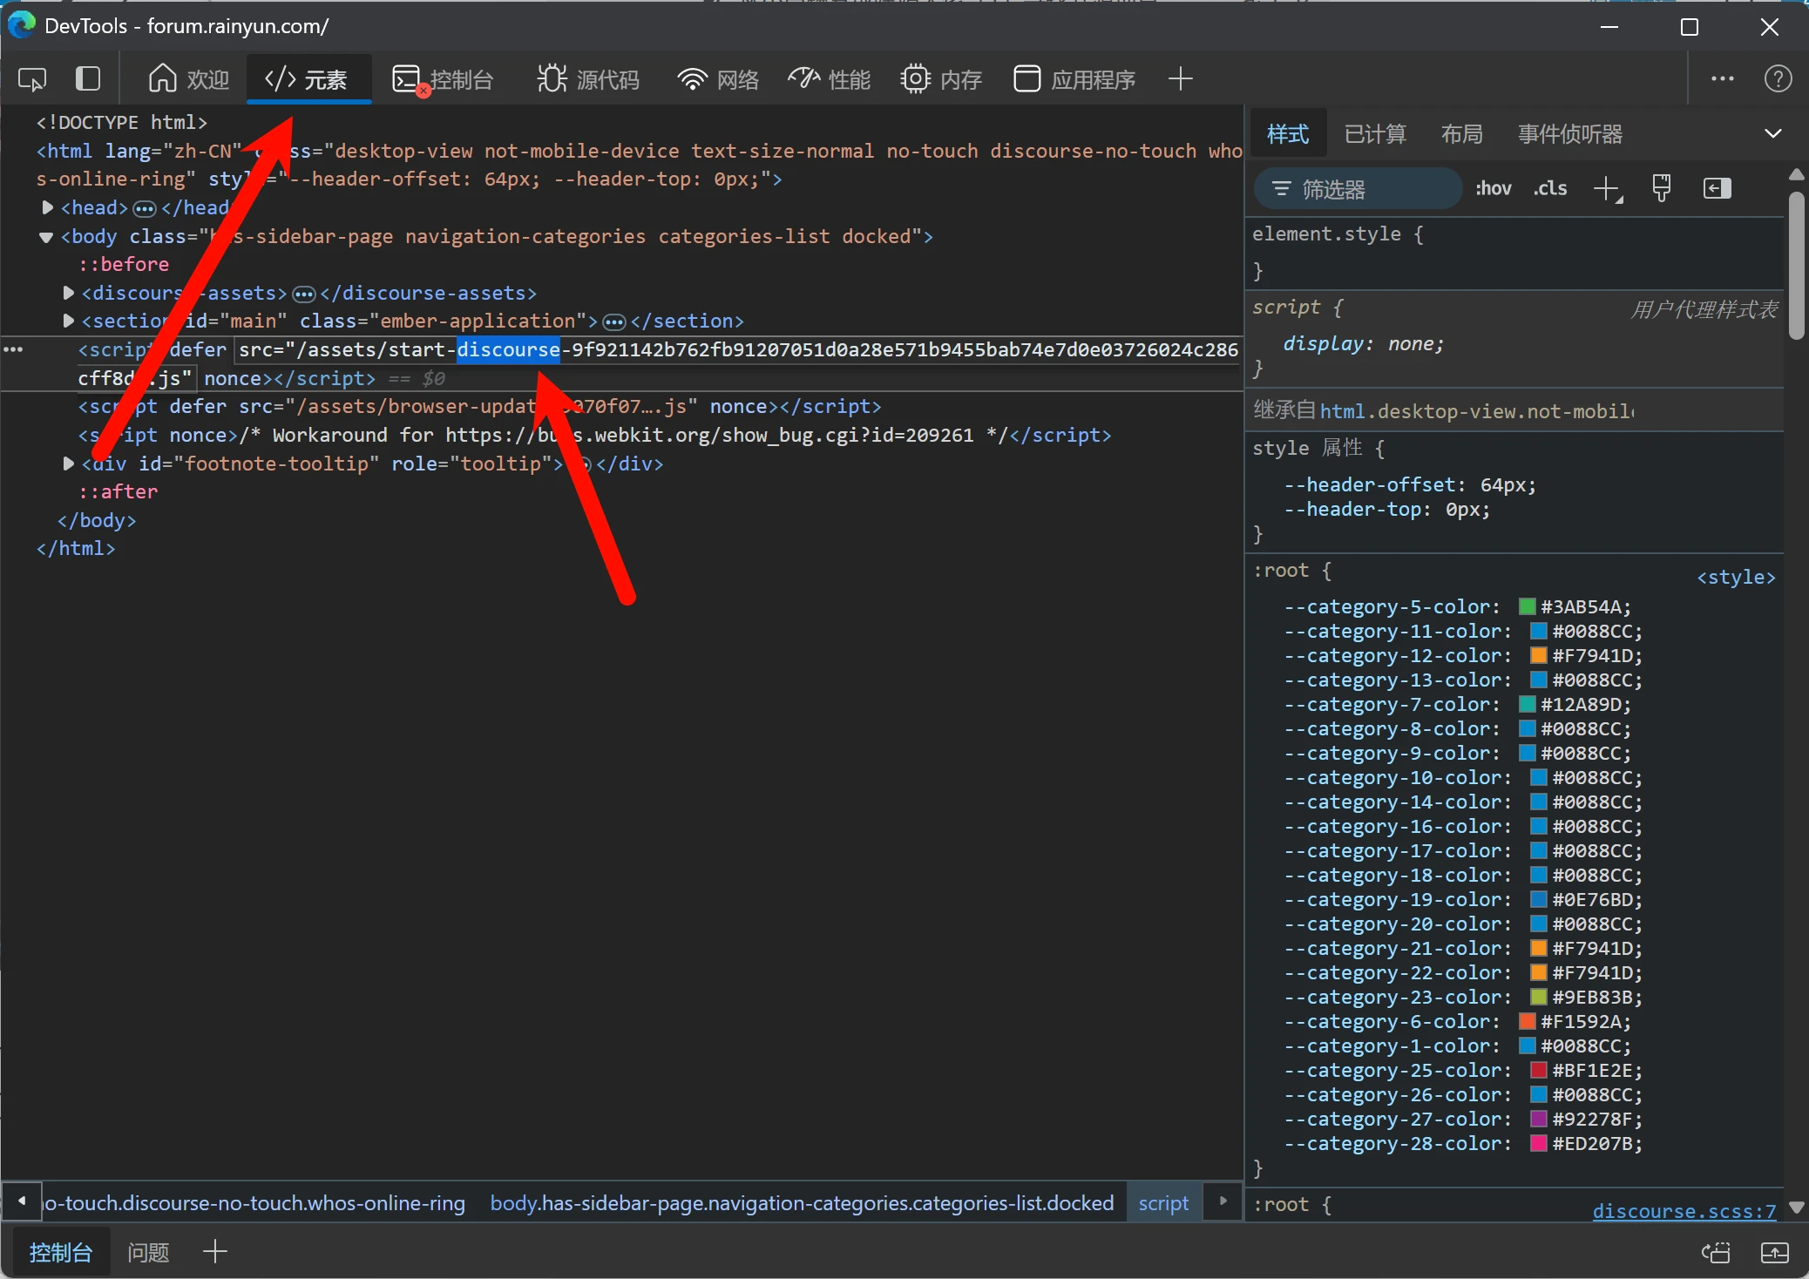Open the discourse.scss:7 source link

(1683, 1210)
